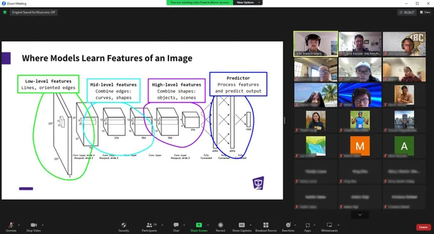Minimize the Zoom Meeting window
This screenshot has width=434, height=234.
[x=406, y=3]
